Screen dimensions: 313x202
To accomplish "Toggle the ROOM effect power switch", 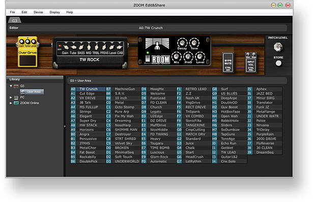I will 148,59.
